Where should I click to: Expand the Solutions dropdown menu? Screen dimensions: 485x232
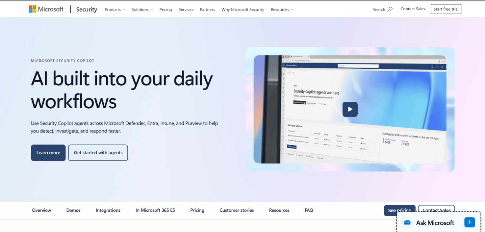click(x=142, y=10)
